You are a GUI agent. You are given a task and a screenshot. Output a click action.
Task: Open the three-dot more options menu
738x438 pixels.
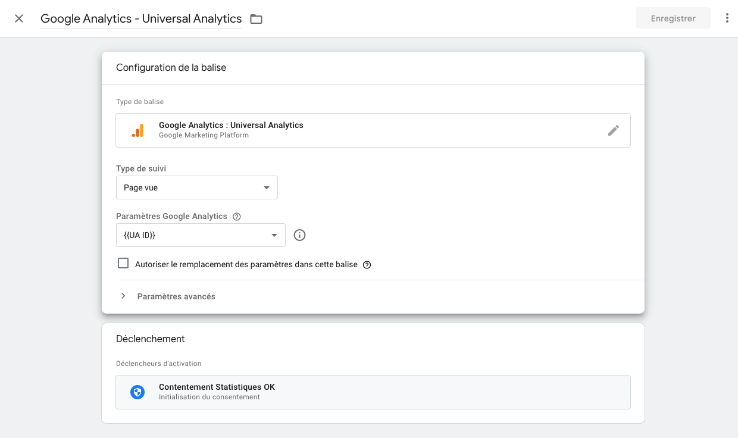[727, 18]
